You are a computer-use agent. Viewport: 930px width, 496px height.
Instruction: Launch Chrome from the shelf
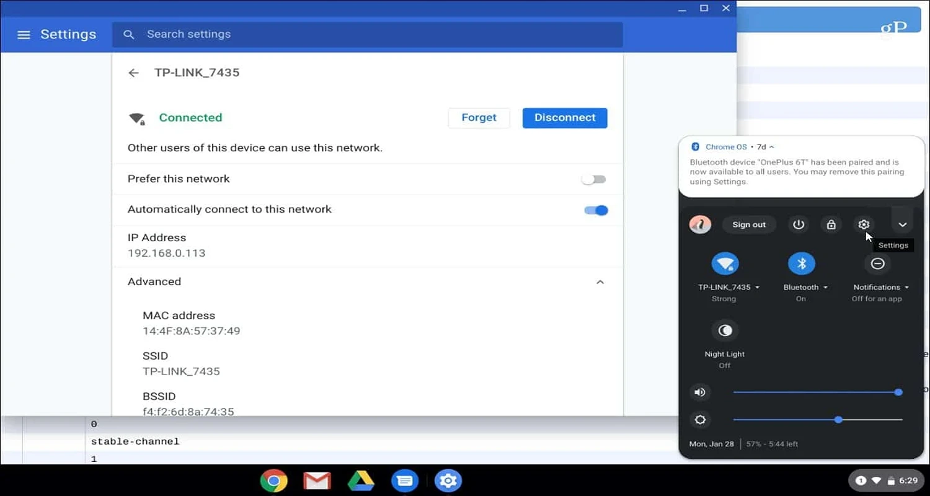273,480
